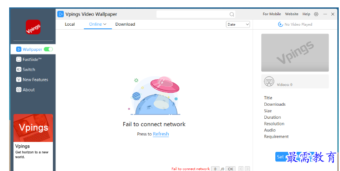Click the "Downloads" info label
340x171 pixels.
click(275, 104)
